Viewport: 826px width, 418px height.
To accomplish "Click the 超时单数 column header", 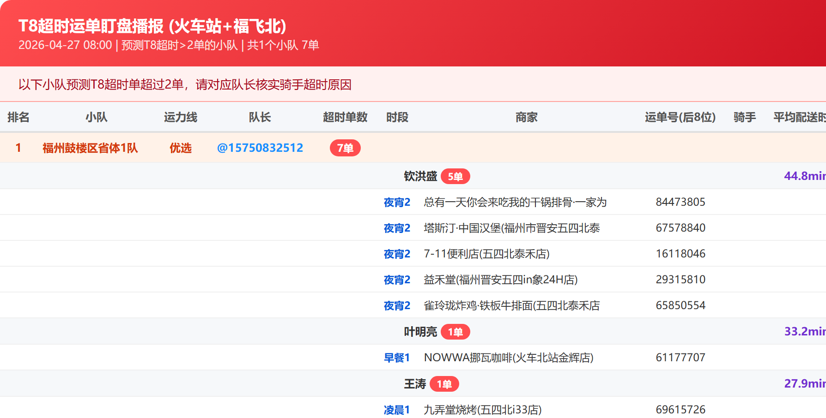I will pos(345,117).
